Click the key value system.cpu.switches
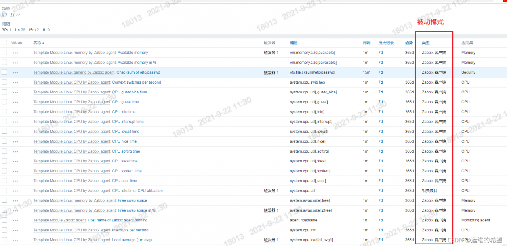This screenshot has width=507, height=246. point(307,82)
